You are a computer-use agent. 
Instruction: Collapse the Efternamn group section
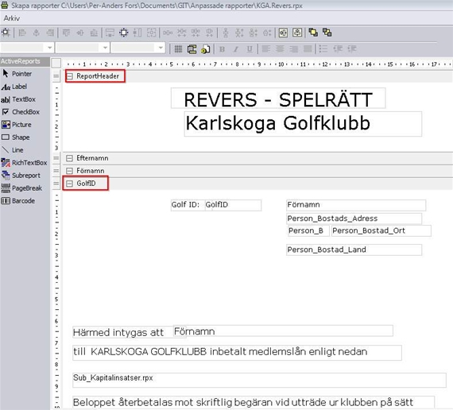tap(70, 158)
